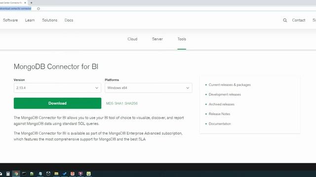Viewport: 316px width, 177px height.
Task: Open the yellow file explorer taskbar icon
Action: point(56,174)
